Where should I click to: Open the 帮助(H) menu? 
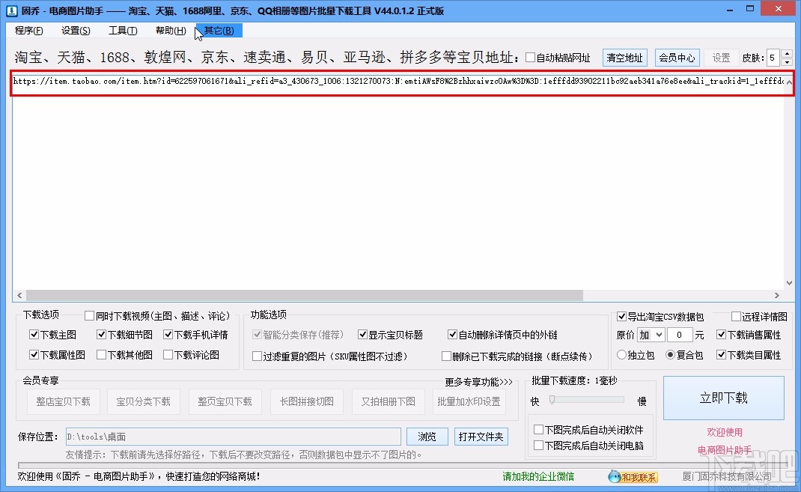[171, 31]
